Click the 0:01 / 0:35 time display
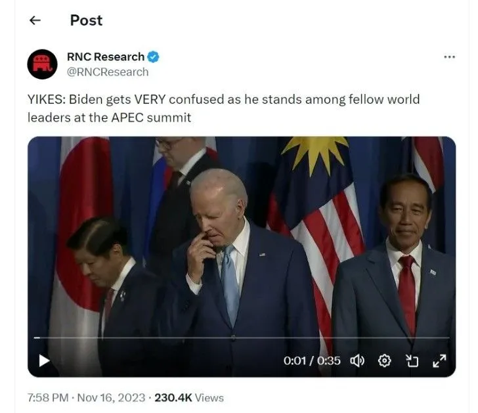The width and height of the screenshot is (478, 413). coord(311,360)
